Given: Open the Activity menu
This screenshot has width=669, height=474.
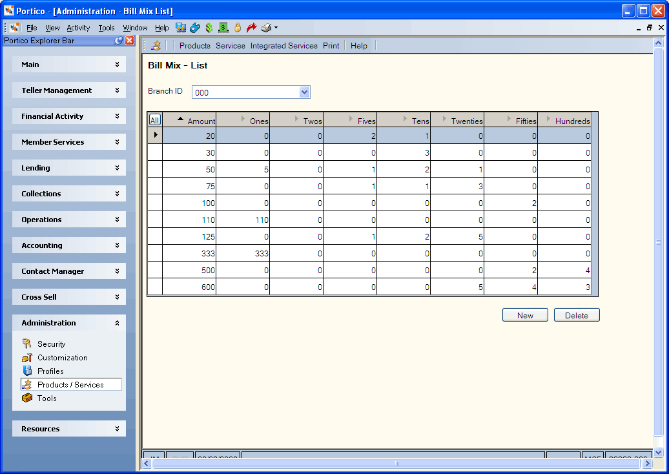Looking at the screenshot, I should 78,28.
